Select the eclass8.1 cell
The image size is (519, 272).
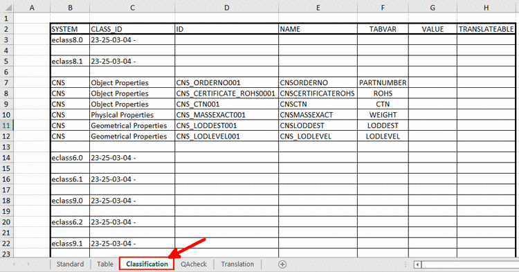70,61
